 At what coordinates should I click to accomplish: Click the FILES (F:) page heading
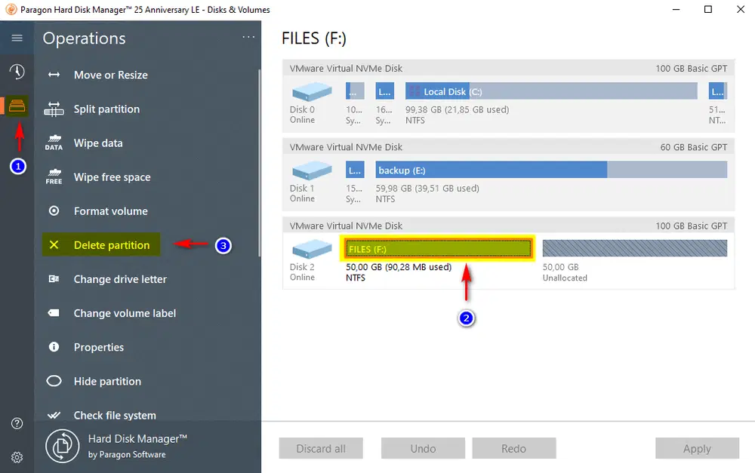[x=314, y=38]
